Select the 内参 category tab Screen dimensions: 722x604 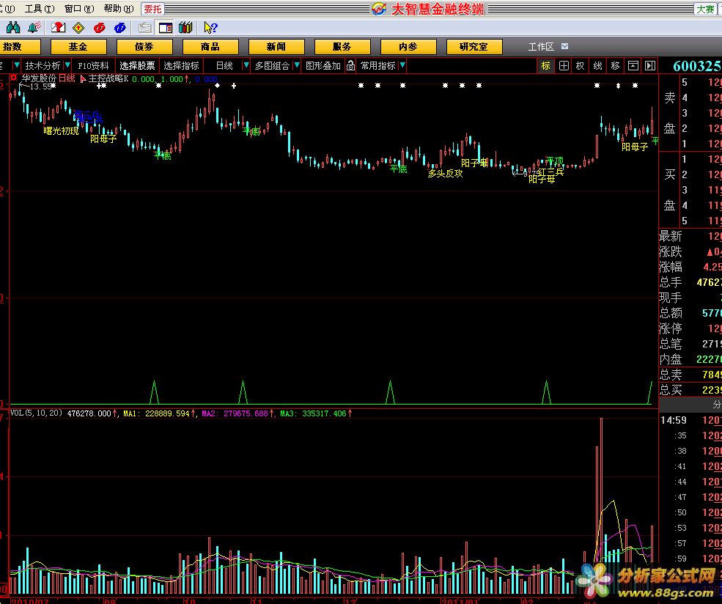tap(408, 46)
